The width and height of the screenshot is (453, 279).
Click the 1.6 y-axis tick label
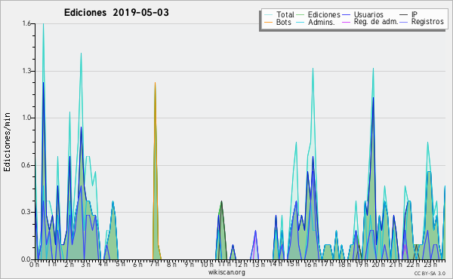[x=26, y=23]
